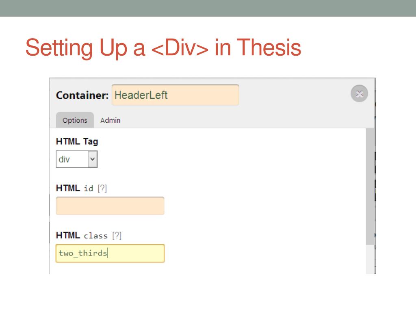Open the HTML class help [?]
The height and width of the screenshot is (312, 416).
pyautogui.click(x=117, y=236)
